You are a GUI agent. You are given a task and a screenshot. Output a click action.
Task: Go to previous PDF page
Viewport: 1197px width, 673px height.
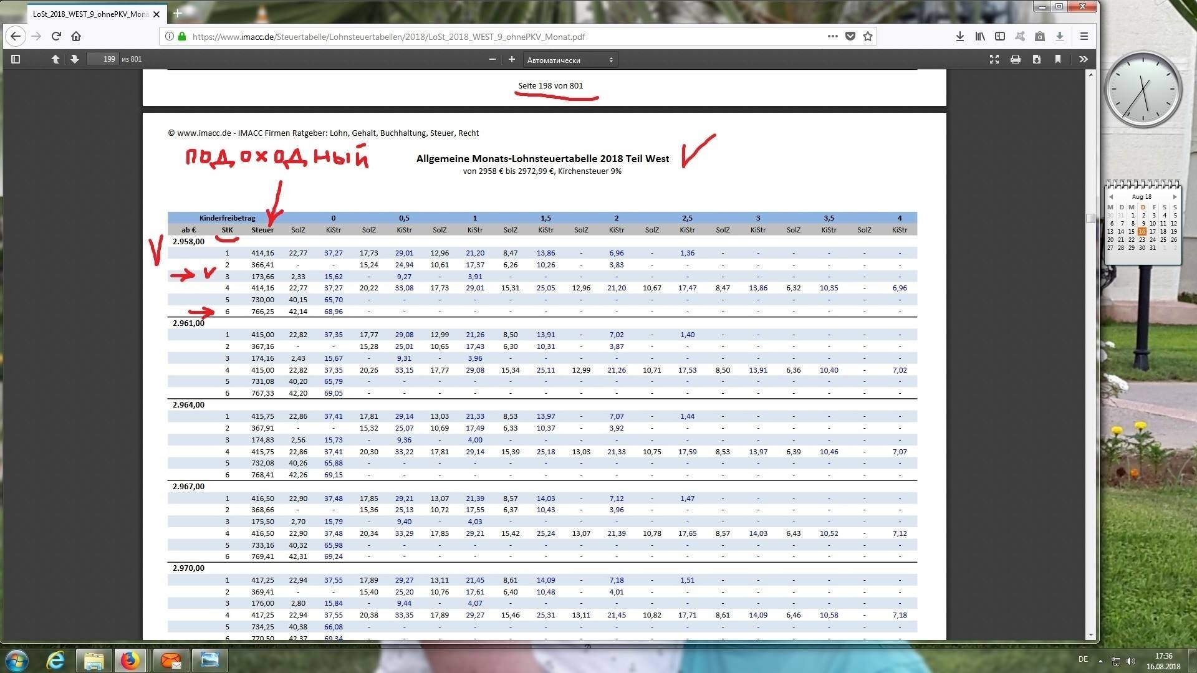pyautogui.click(x=55, y=59)
